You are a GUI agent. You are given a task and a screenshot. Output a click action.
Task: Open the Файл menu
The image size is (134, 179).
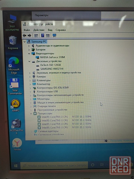[27, 30]
